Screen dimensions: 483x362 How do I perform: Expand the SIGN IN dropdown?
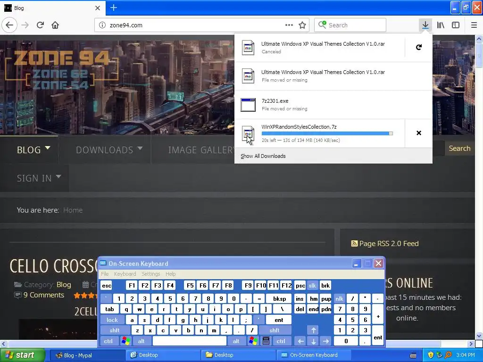[39, 178]
